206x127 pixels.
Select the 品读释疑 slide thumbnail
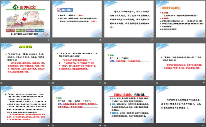click(25, 62)
